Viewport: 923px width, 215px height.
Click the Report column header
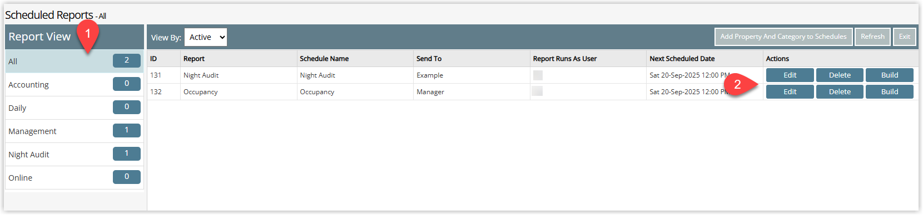[x=239, y=59]
